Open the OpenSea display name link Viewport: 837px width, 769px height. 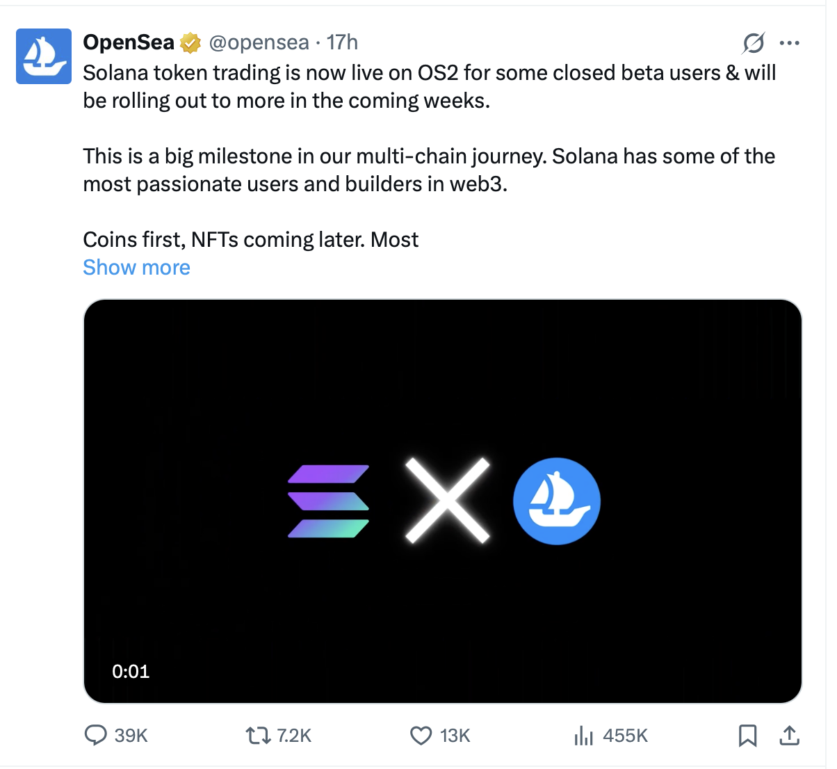129,42
